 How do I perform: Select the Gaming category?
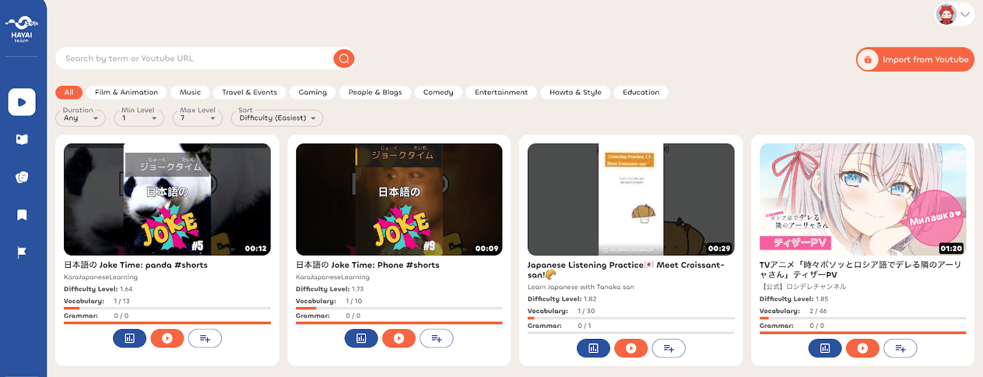click(313, 92)
